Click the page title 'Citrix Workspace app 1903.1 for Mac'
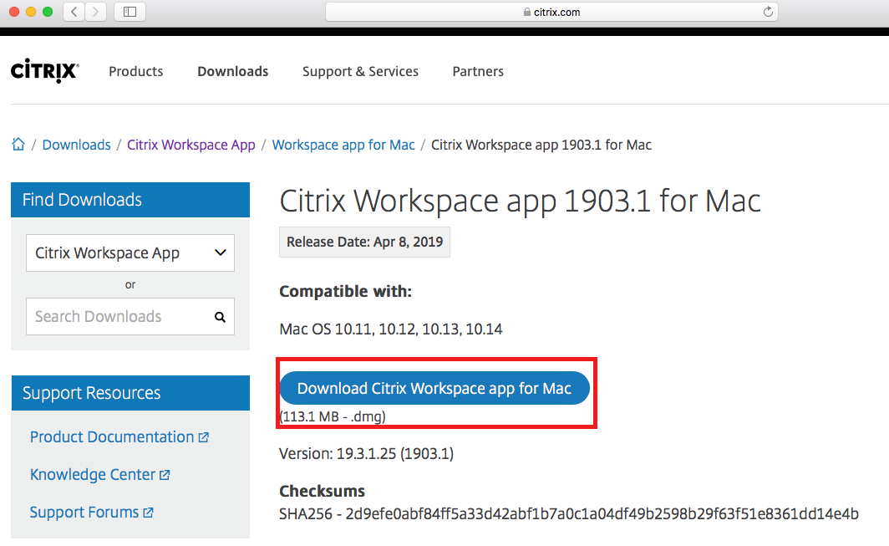889x546 pixels. [520, 201]
